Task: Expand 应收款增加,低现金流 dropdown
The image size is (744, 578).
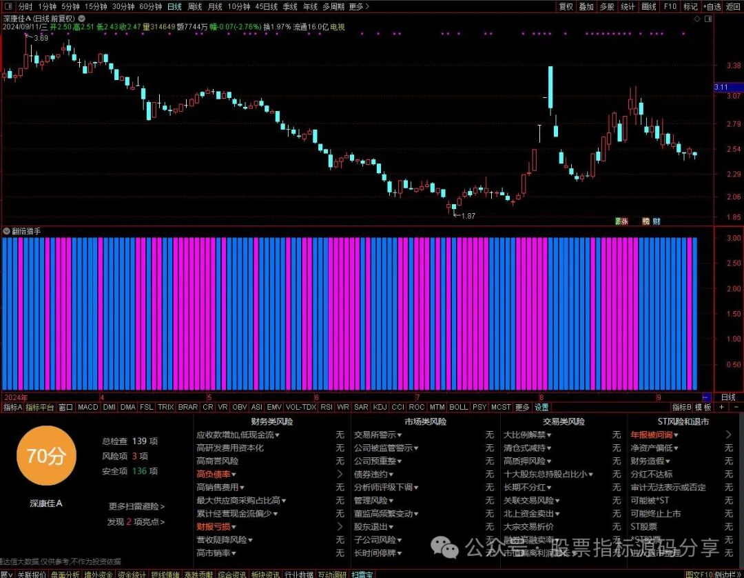Action: pos(277,435)
